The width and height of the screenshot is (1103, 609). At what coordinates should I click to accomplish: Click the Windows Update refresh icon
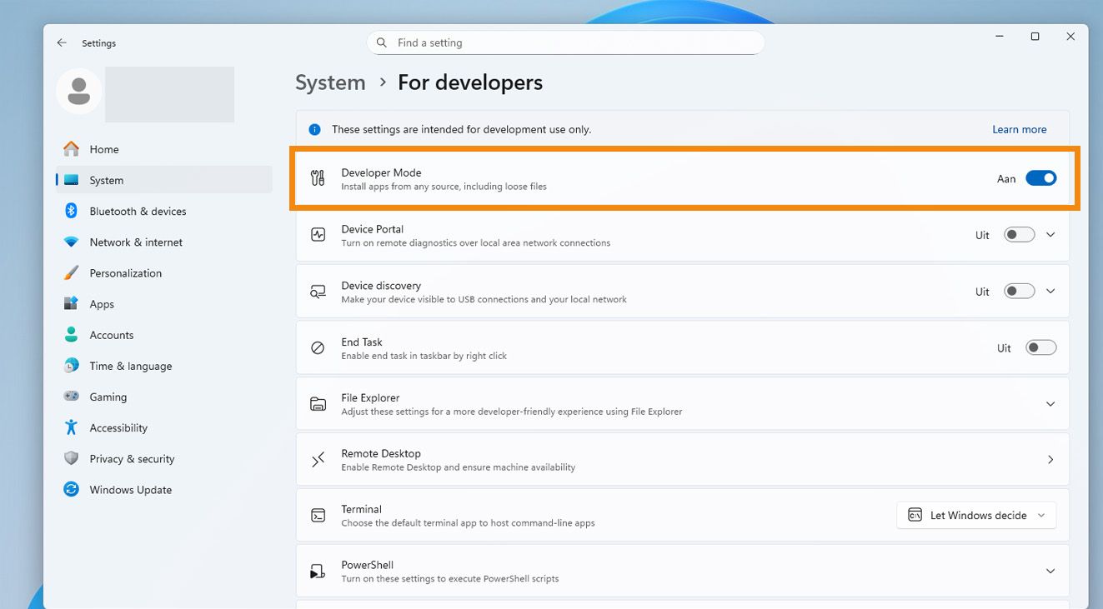point(72,490)
